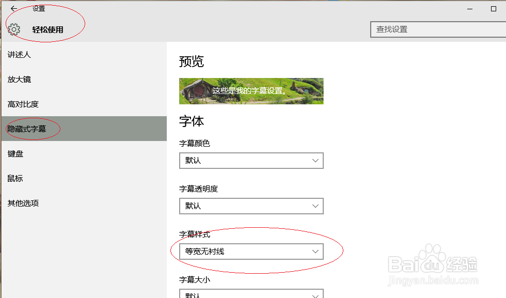The width and height of the screenshot is (506, 298).
Task: Click the 设置 window title text
Action: (39, 9)
